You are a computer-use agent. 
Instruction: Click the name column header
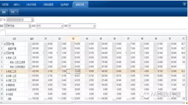pos(14,39)
